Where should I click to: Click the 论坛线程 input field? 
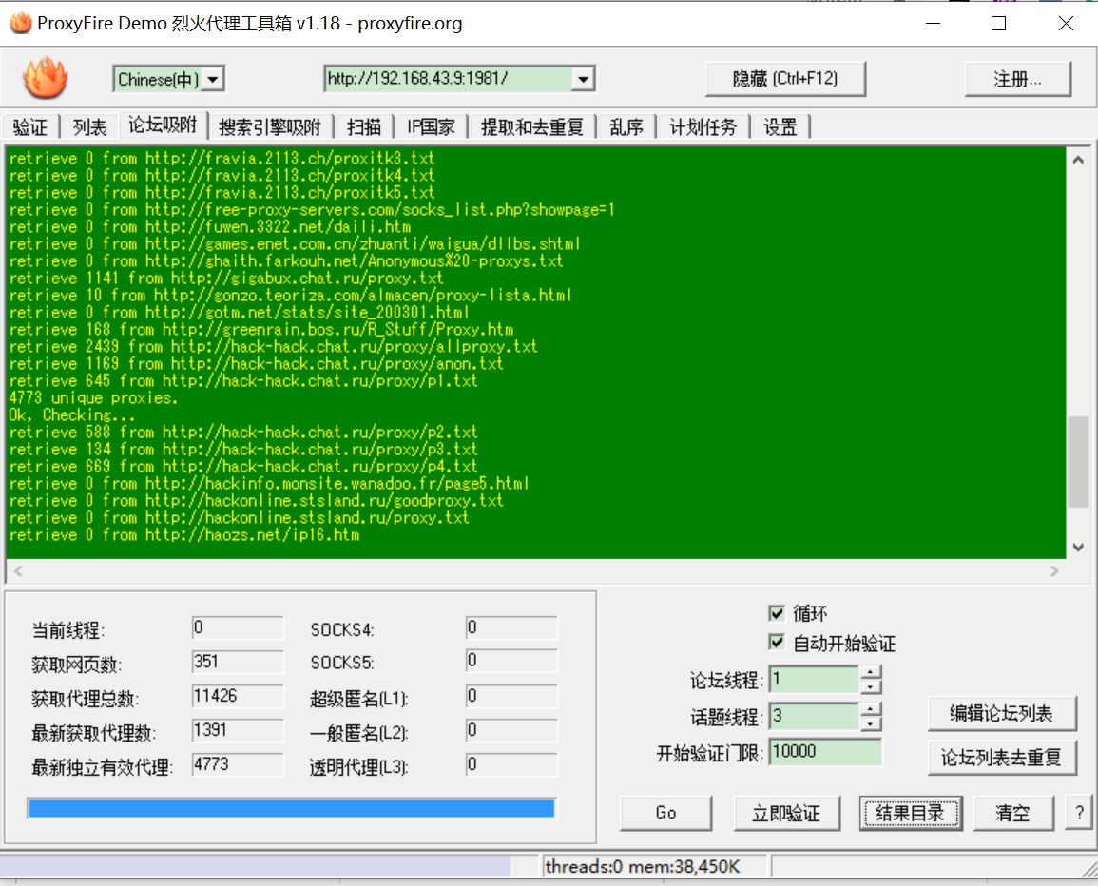click(x=814, y=680)
